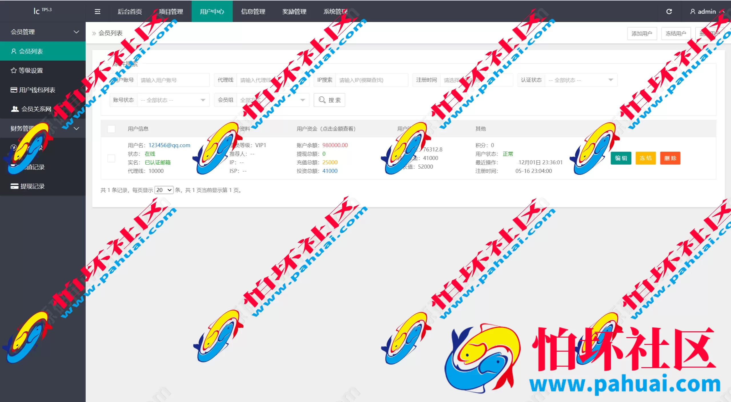The image size is (731, 402).
Task: Open the 奖励管理 top menu
Action: 294,11
